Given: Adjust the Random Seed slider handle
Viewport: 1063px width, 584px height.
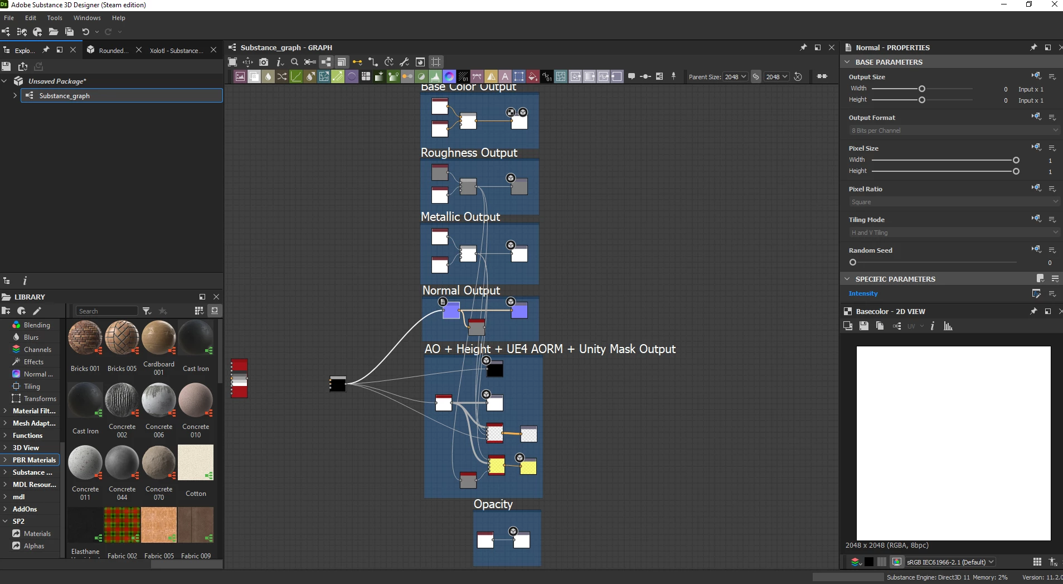Looking at the screenshot, I should [x=853, y=262].
